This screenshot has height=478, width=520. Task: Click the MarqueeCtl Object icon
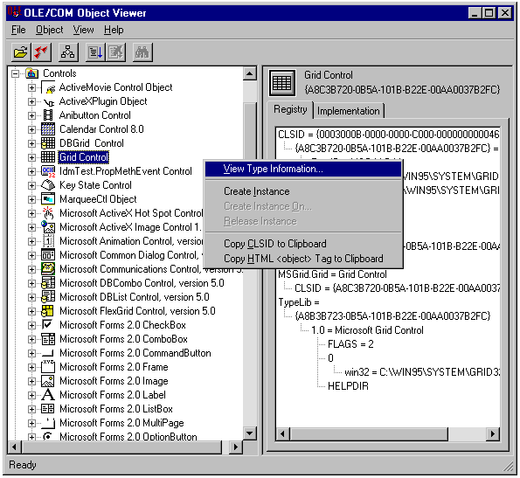[48, 199]
